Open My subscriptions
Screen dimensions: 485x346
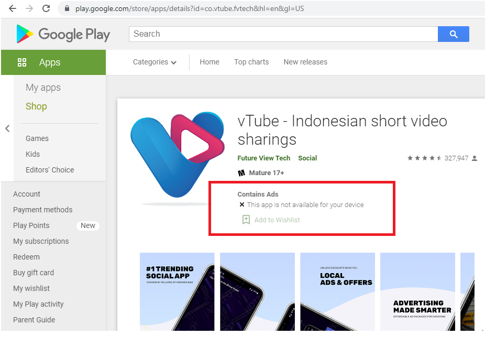(x=41, y=241)
